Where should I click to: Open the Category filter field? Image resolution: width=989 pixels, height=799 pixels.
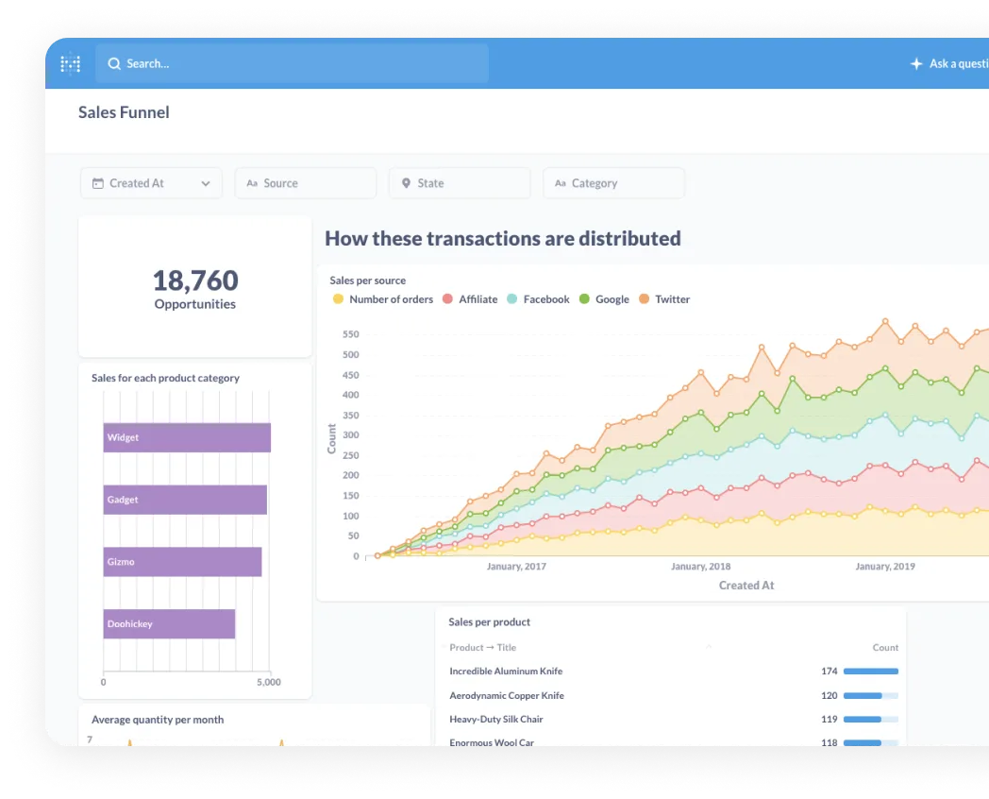tap(613, 183)
